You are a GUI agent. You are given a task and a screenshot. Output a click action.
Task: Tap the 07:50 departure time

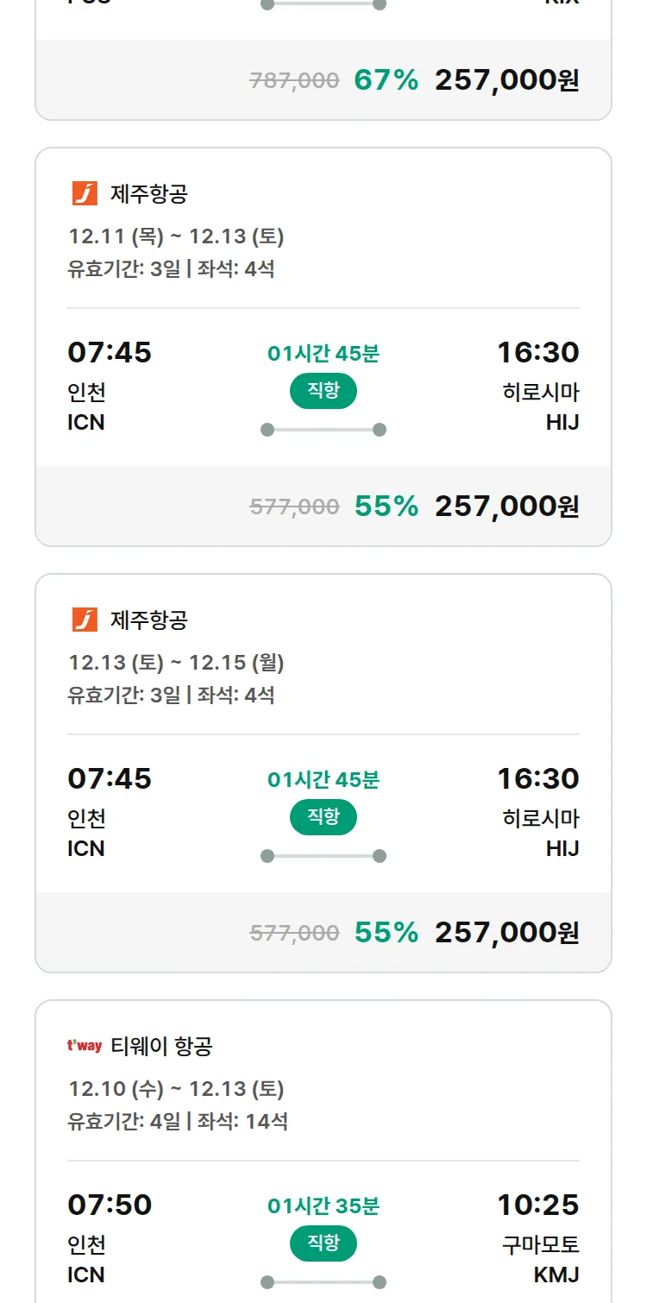tap(110, 1205)
